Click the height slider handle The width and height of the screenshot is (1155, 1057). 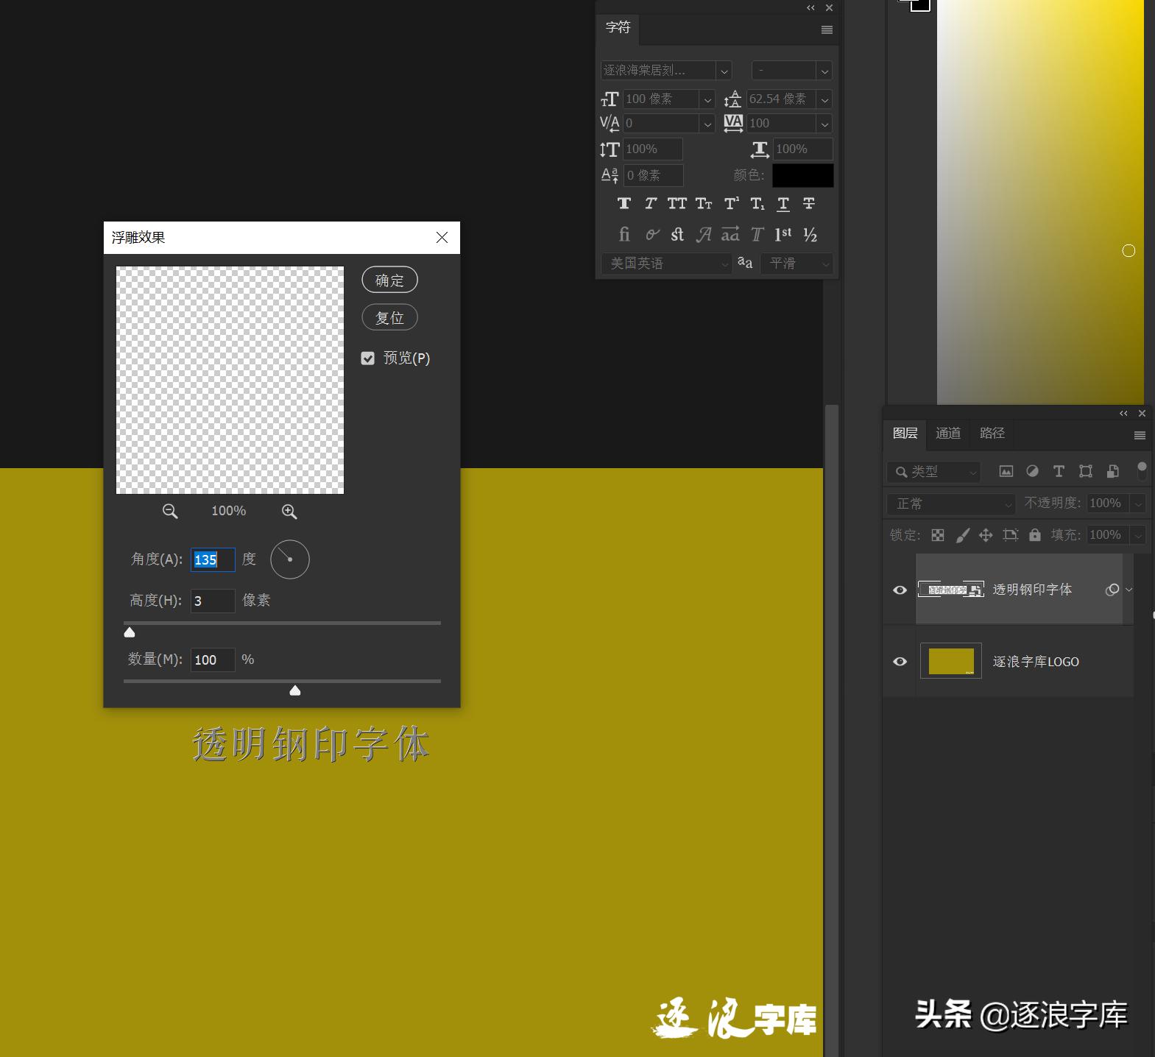(130, 632)
